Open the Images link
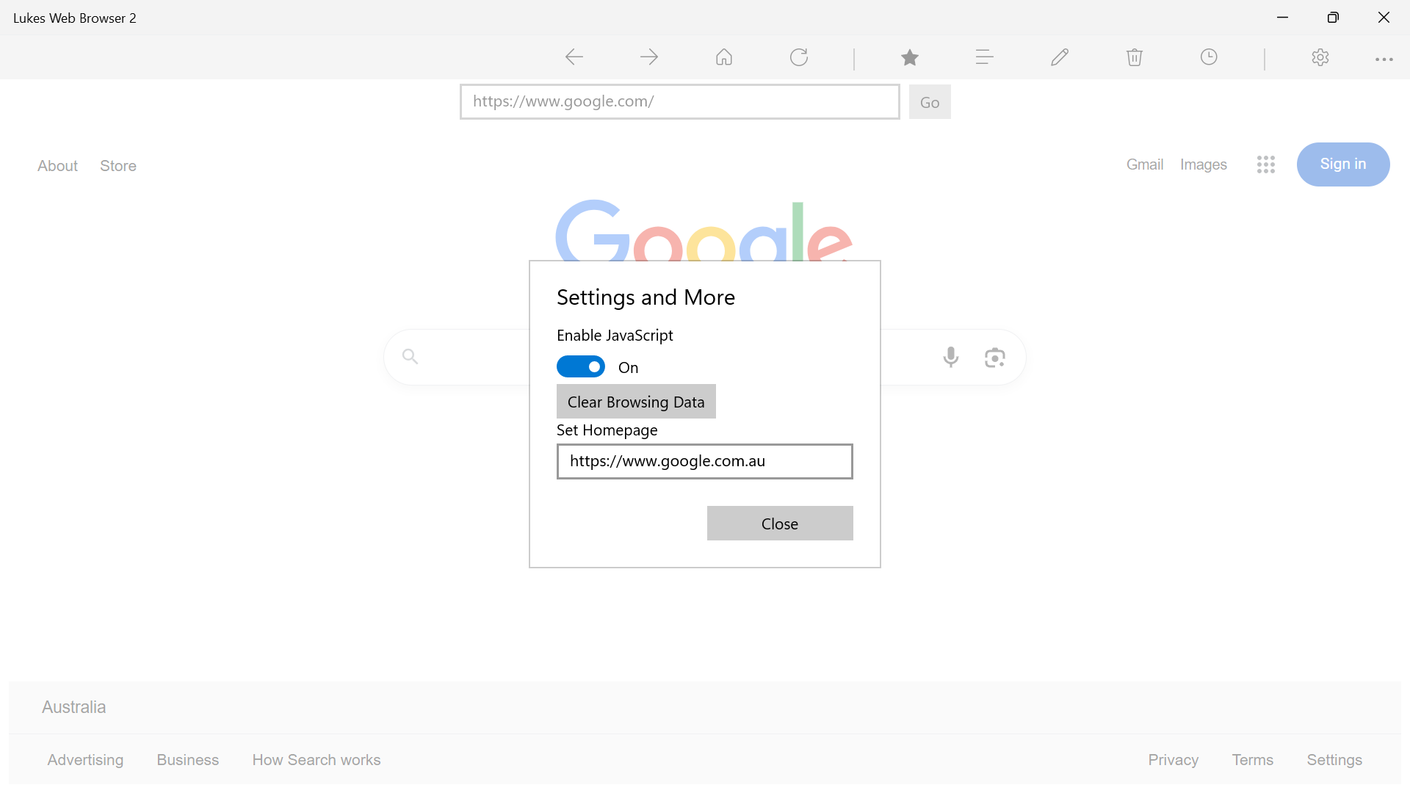This screenshot has height=793, width=1410. (x=1204, y=164)
